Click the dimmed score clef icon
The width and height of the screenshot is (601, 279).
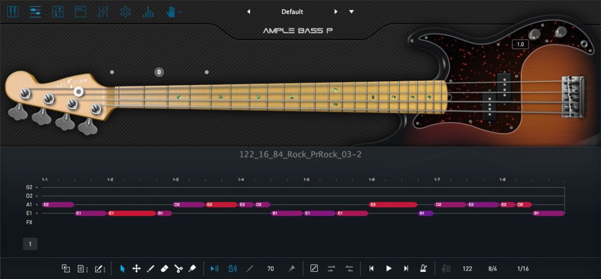[x=446, y=268]
